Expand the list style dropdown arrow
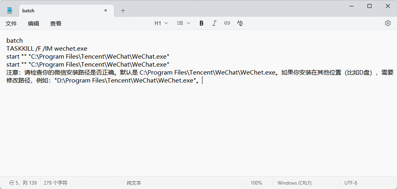Viewport: 397px width, 189px height. pos(189,23)
